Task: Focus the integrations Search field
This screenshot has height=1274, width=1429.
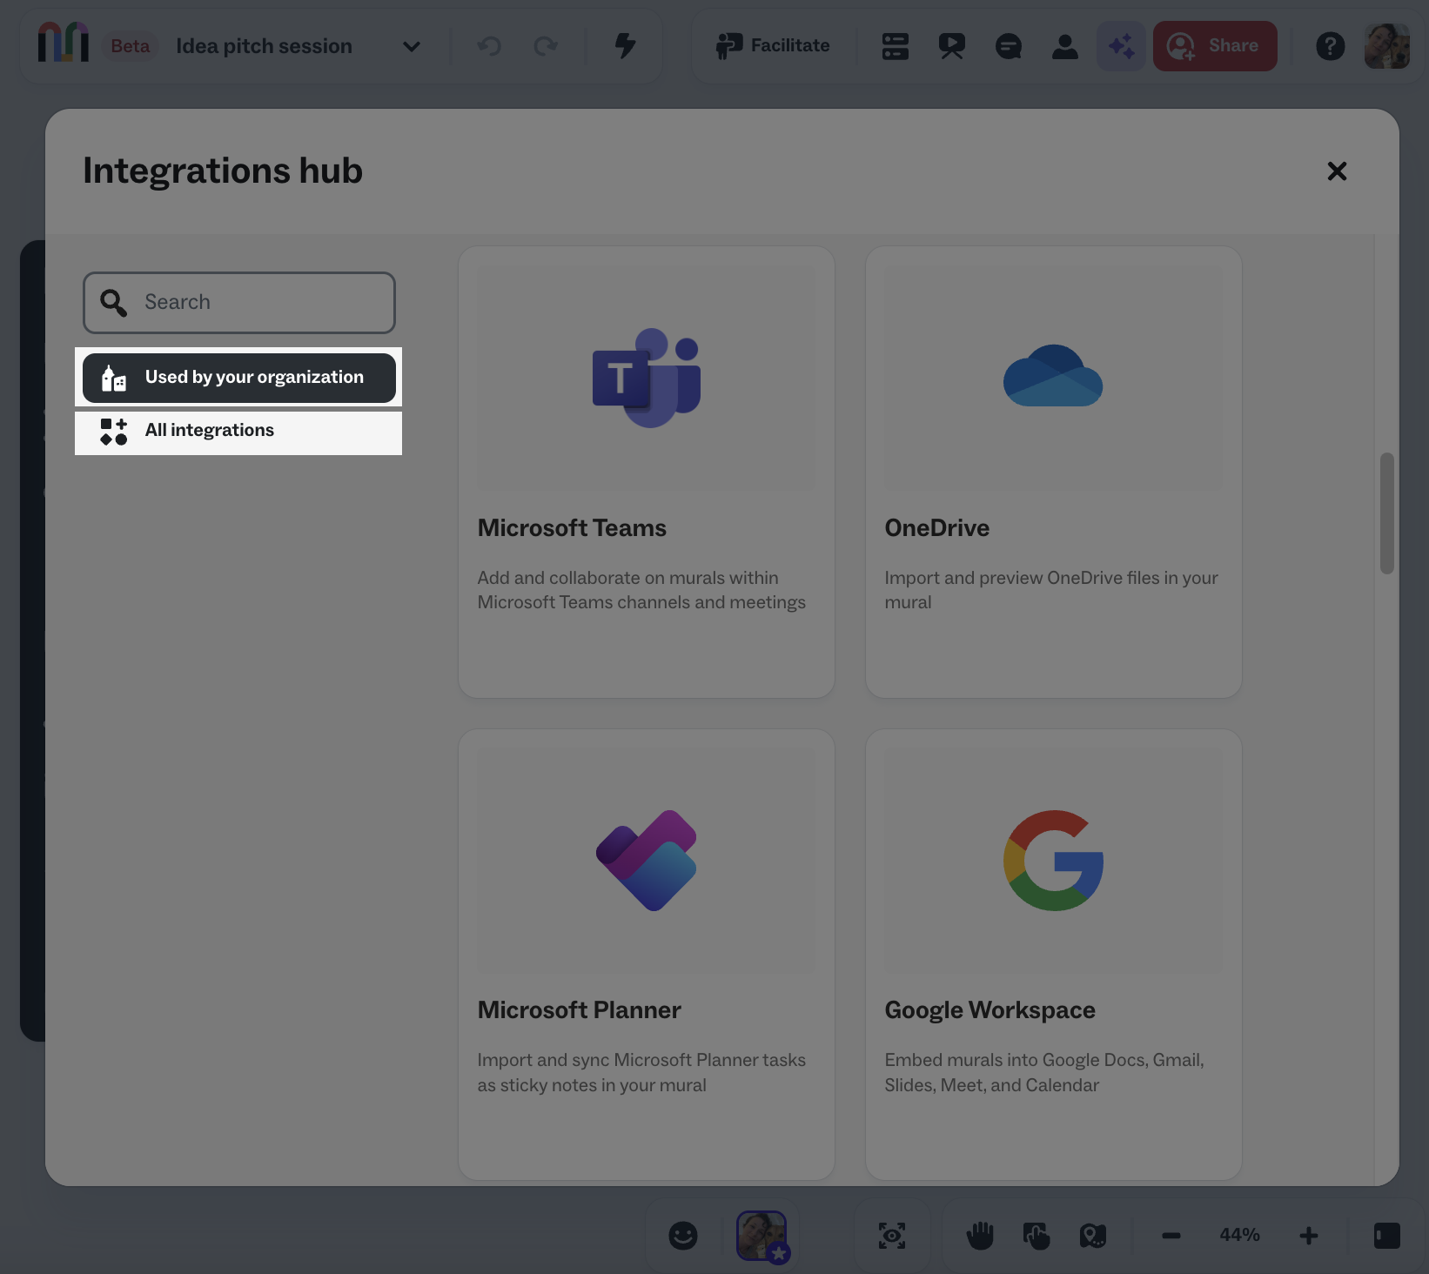Action: coord(239,303)
